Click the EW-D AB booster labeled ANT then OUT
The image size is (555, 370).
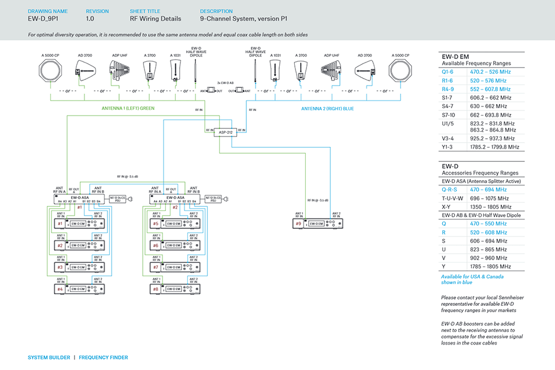[211, 90]
